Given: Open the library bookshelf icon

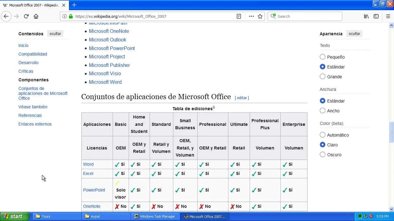Looking at the screenshot, I should (366, 16).
